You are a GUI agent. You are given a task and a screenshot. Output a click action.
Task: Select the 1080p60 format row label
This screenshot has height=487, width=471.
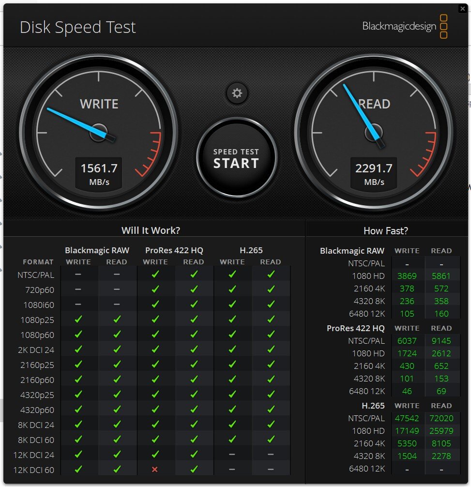point(37,335)
